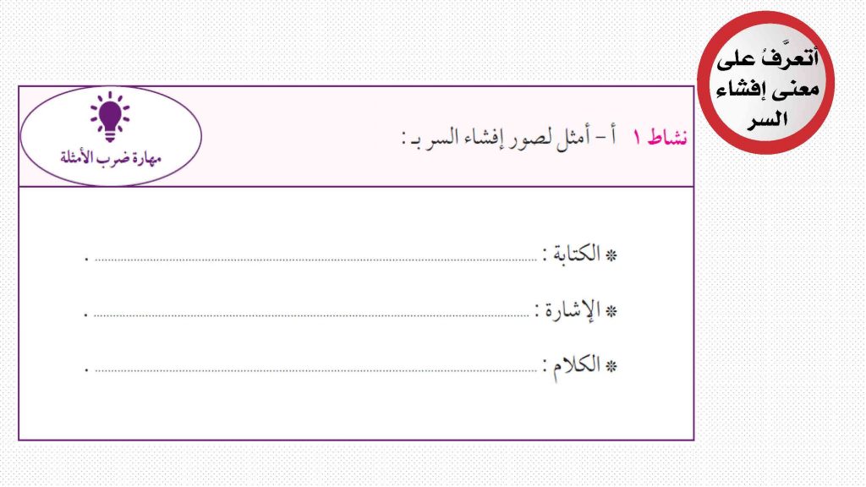Click the period ending the الكتابة line
This screenshot has width=866, height=487.
[86, 259]
